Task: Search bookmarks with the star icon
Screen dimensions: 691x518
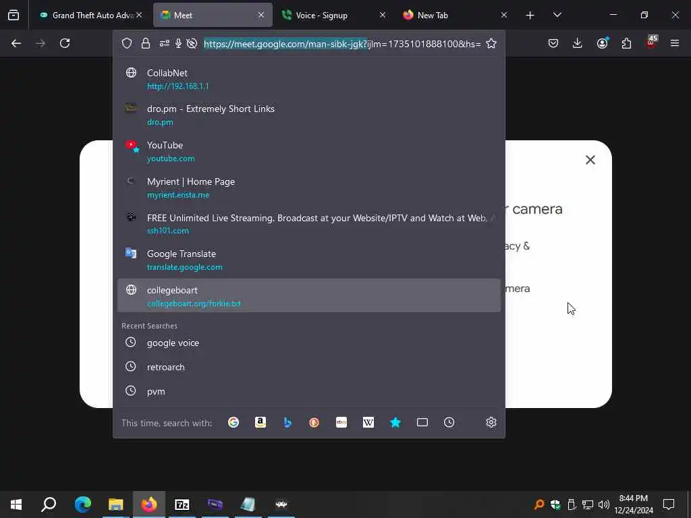Action: click(395, 422)
